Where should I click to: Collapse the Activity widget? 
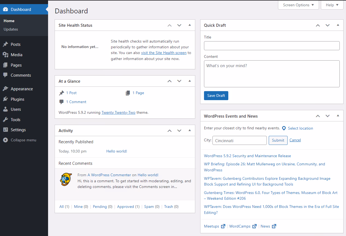(190, 130)
